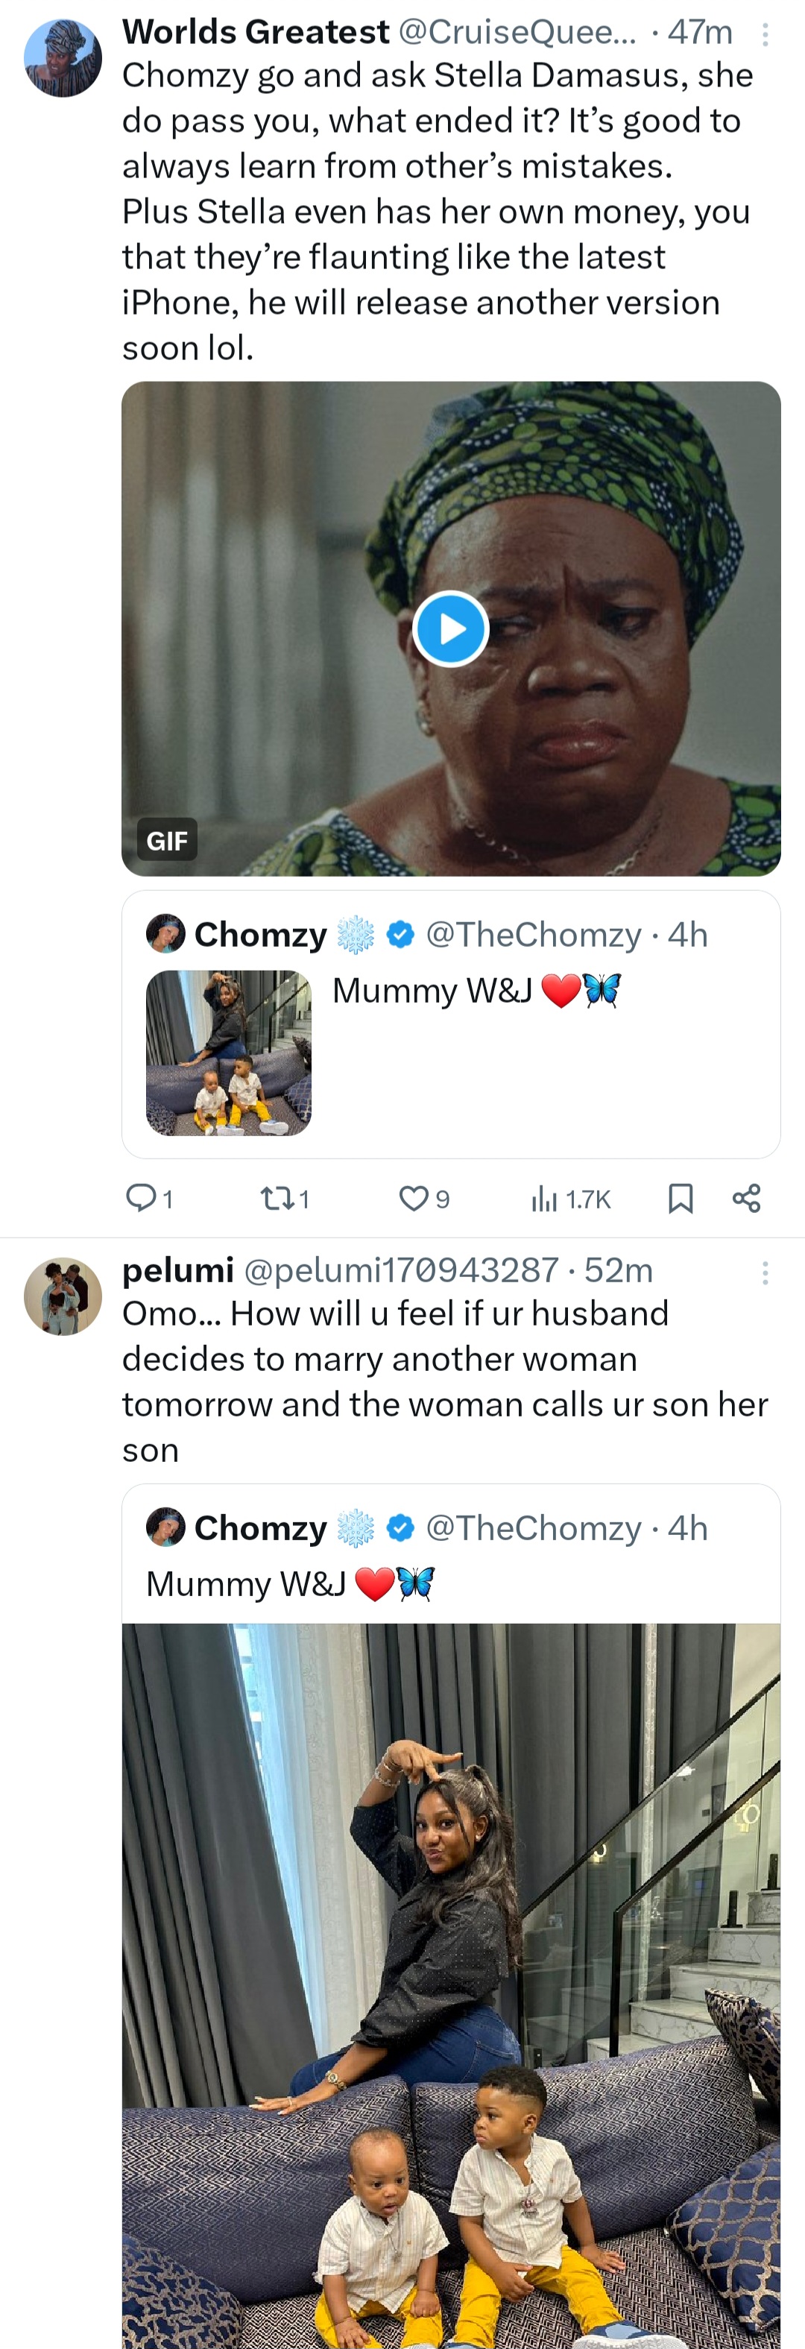Open more options on pelumi tweet
805x2349 pixels.
765,1272
